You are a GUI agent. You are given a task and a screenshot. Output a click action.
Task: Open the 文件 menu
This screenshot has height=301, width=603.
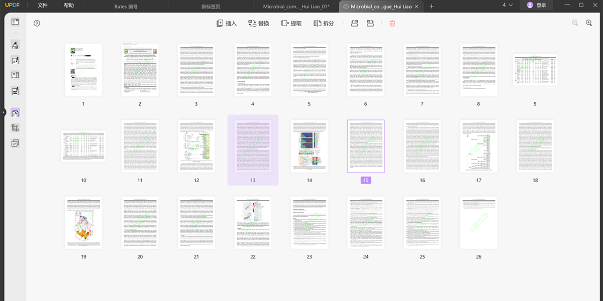point(43,6)
